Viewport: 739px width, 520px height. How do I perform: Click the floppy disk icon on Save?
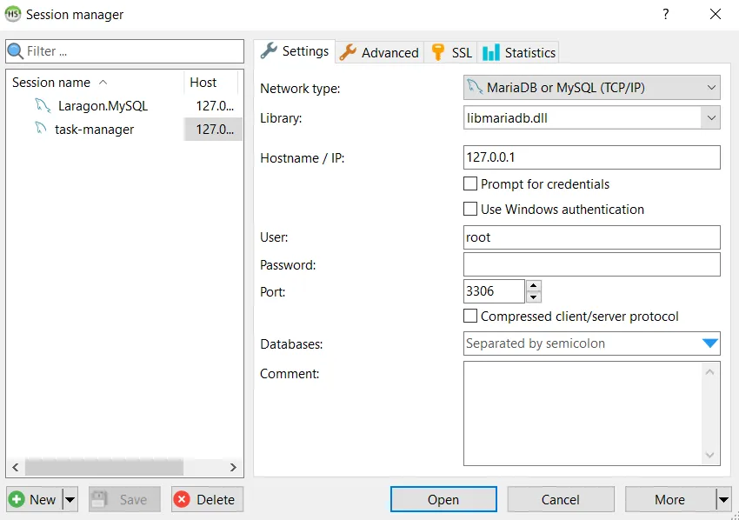99,499
